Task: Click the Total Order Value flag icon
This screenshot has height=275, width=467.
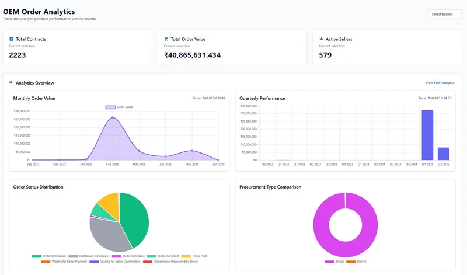Action: coord(166,39)
